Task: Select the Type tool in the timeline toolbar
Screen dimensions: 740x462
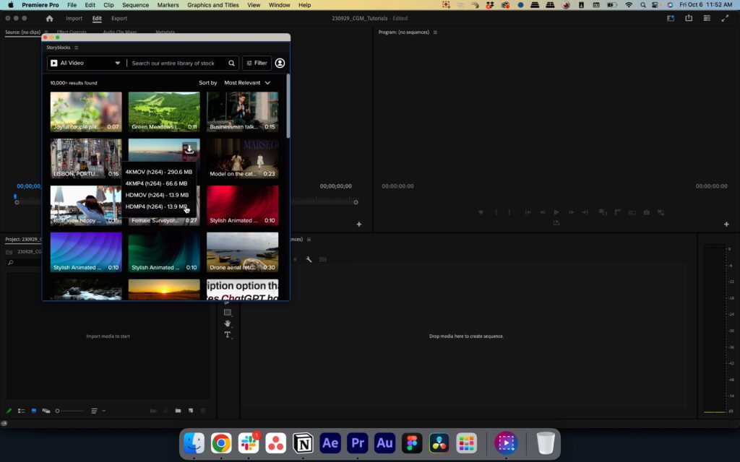Action: 228,334
